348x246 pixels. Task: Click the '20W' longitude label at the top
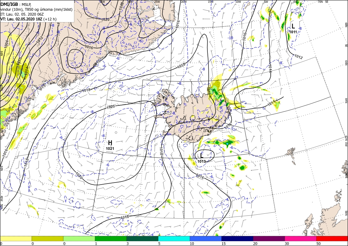(x=183, y=2)
